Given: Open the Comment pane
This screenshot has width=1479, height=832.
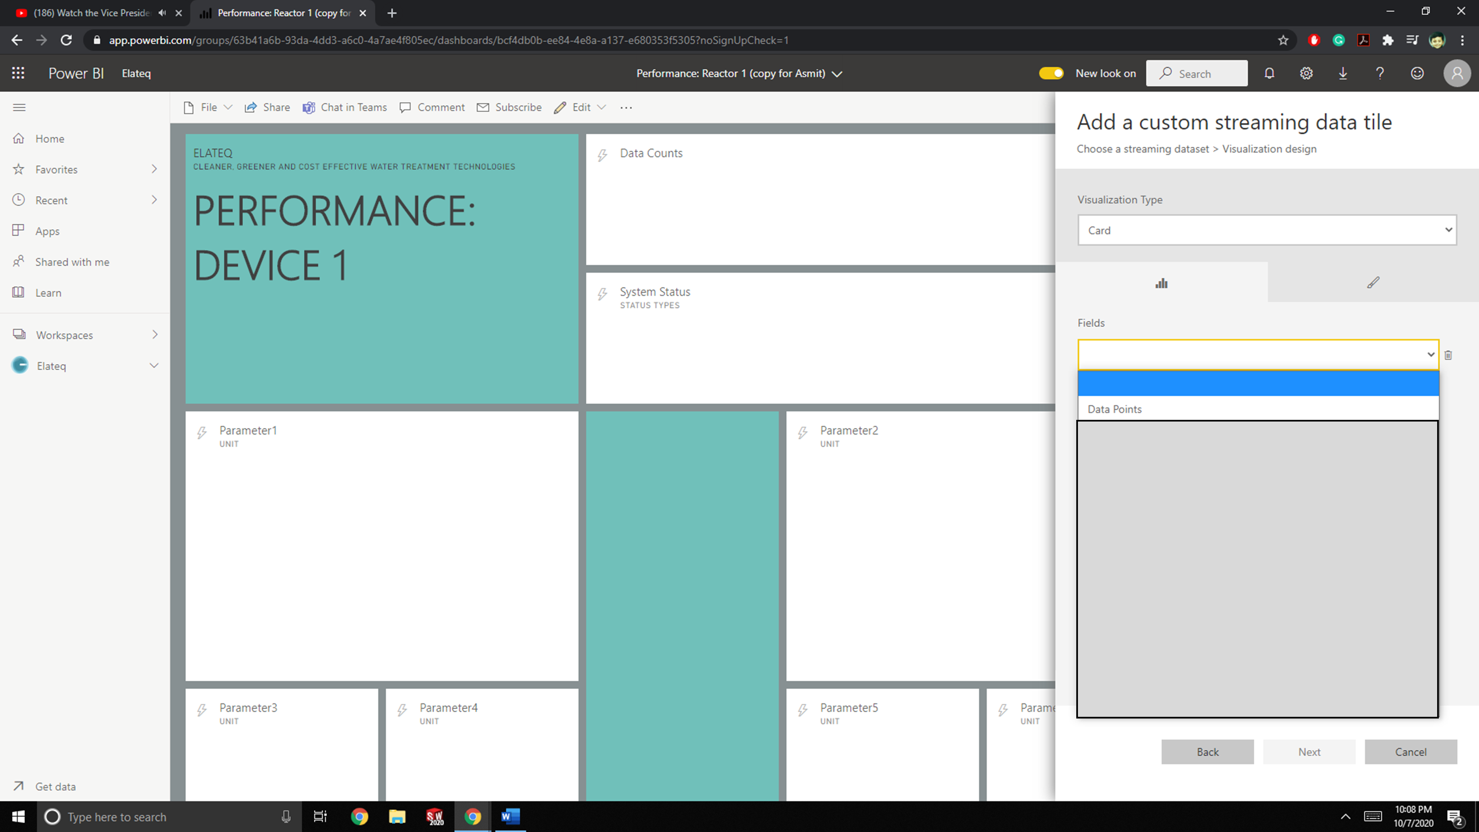Looking at the screenshot, I should [432, 107].
